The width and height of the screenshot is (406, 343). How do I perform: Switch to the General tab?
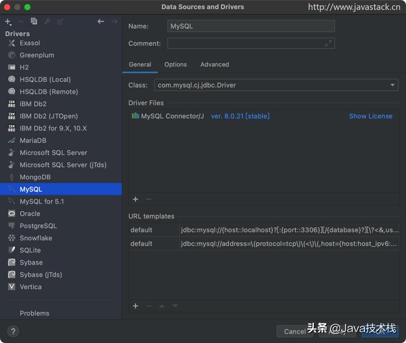click(140, 64)
